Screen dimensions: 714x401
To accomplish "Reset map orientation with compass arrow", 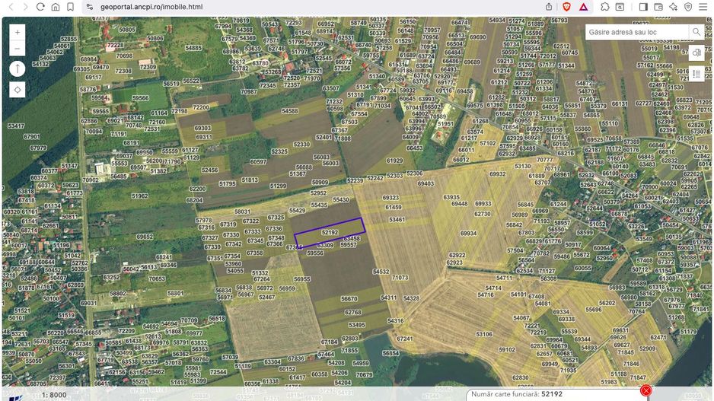I will coord(18,68).
